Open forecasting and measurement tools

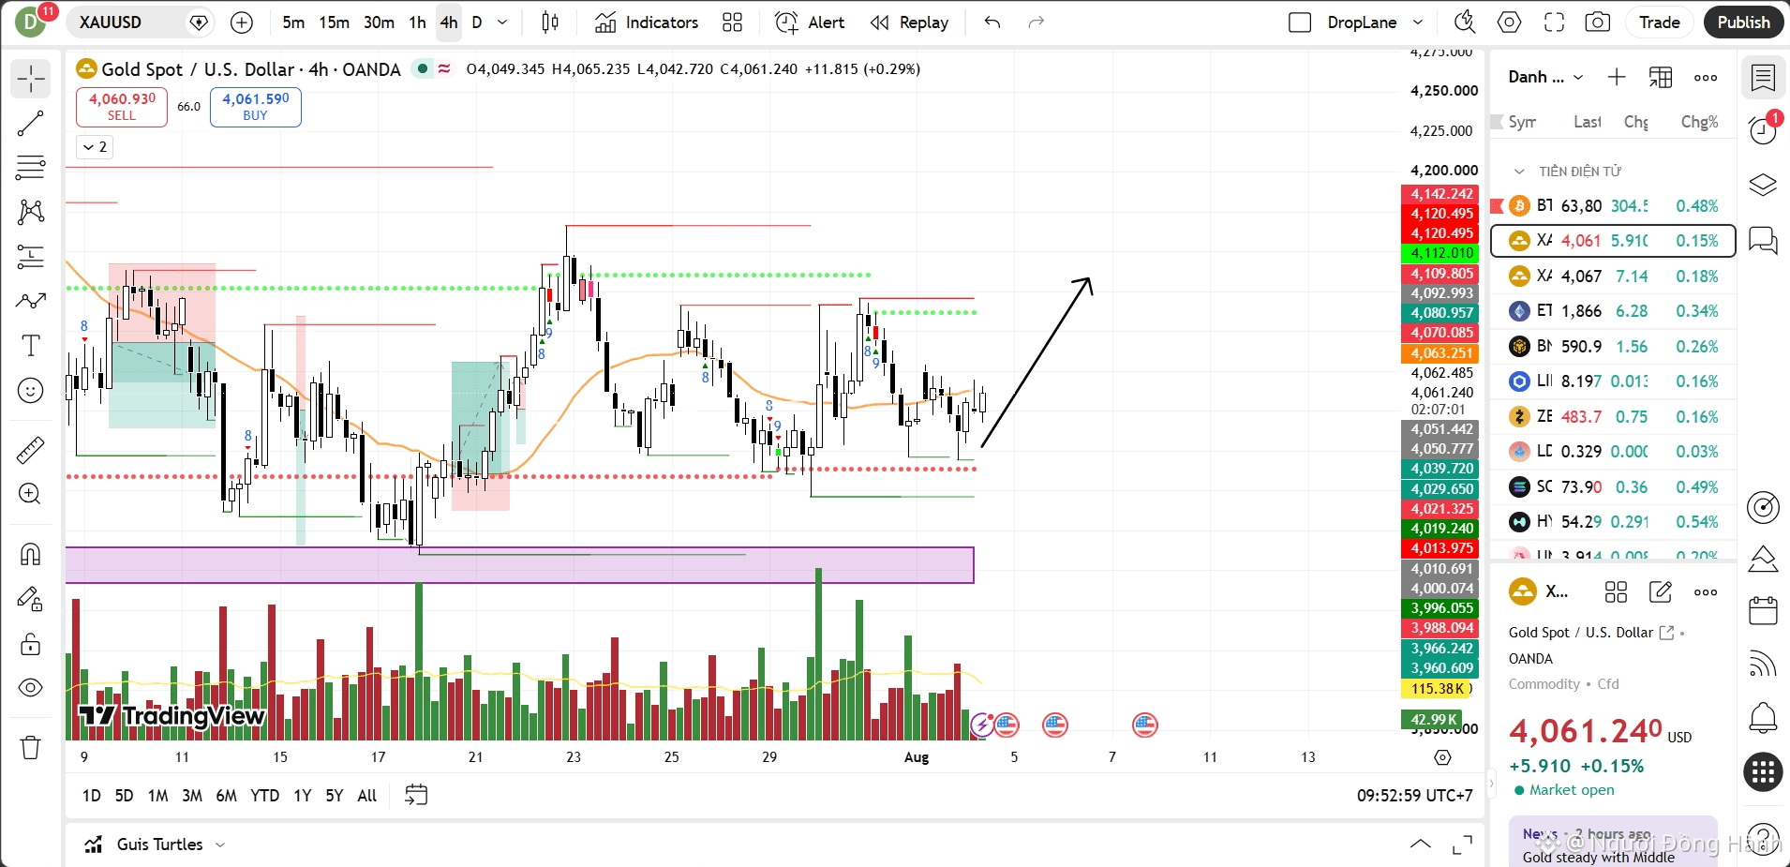31,256
